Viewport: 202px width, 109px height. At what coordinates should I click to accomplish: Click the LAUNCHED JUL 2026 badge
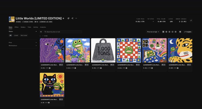46,22
